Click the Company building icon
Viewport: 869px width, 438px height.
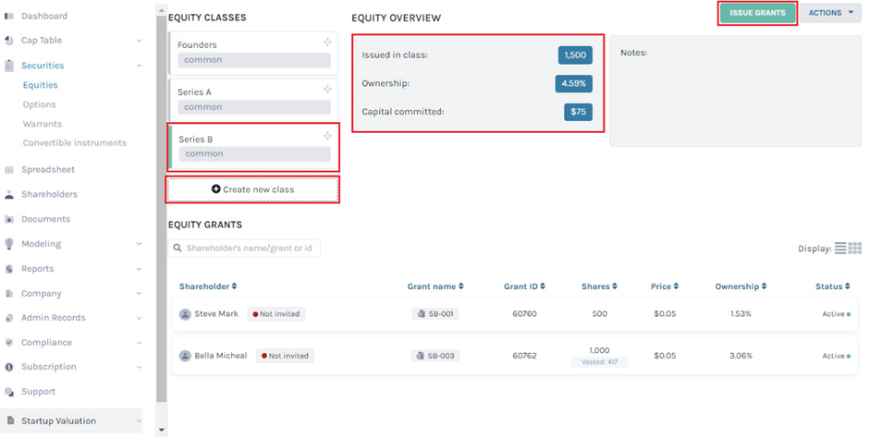(x=9, y=294)
